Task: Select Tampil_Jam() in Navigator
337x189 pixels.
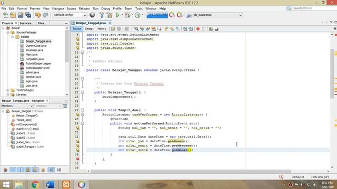Action: click(x=24, y=120)
